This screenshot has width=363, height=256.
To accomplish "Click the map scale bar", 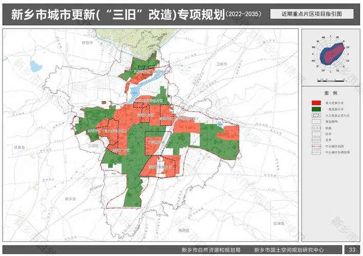I will pyautogui.click(x=331, y=80).
